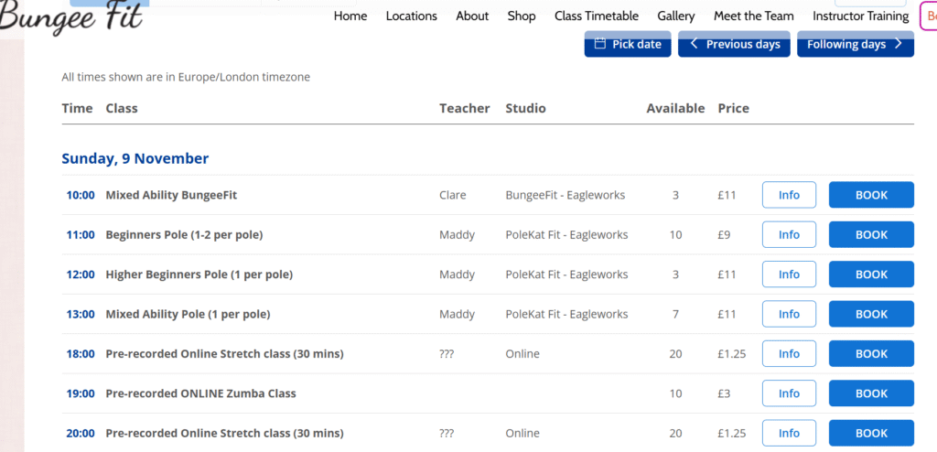
Task: Open the Locations menu item
Action: [411, 16]
